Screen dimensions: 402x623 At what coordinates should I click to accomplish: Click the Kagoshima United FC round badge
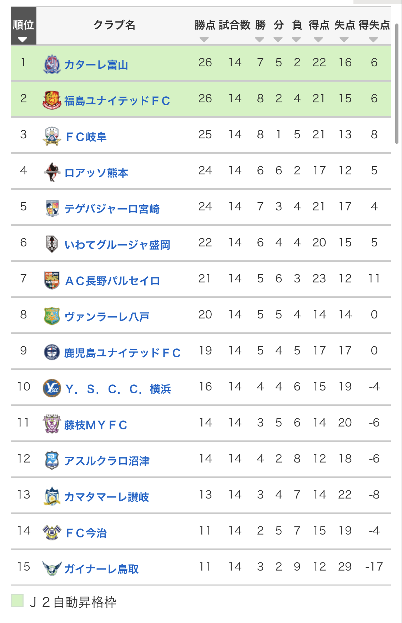pyautogui.click(x=52, y=352)
